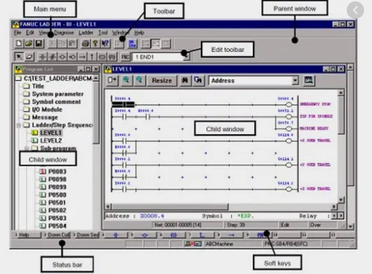The image size is (372, 274).
Task: Click the binoculars search icon
Action: 185,80
